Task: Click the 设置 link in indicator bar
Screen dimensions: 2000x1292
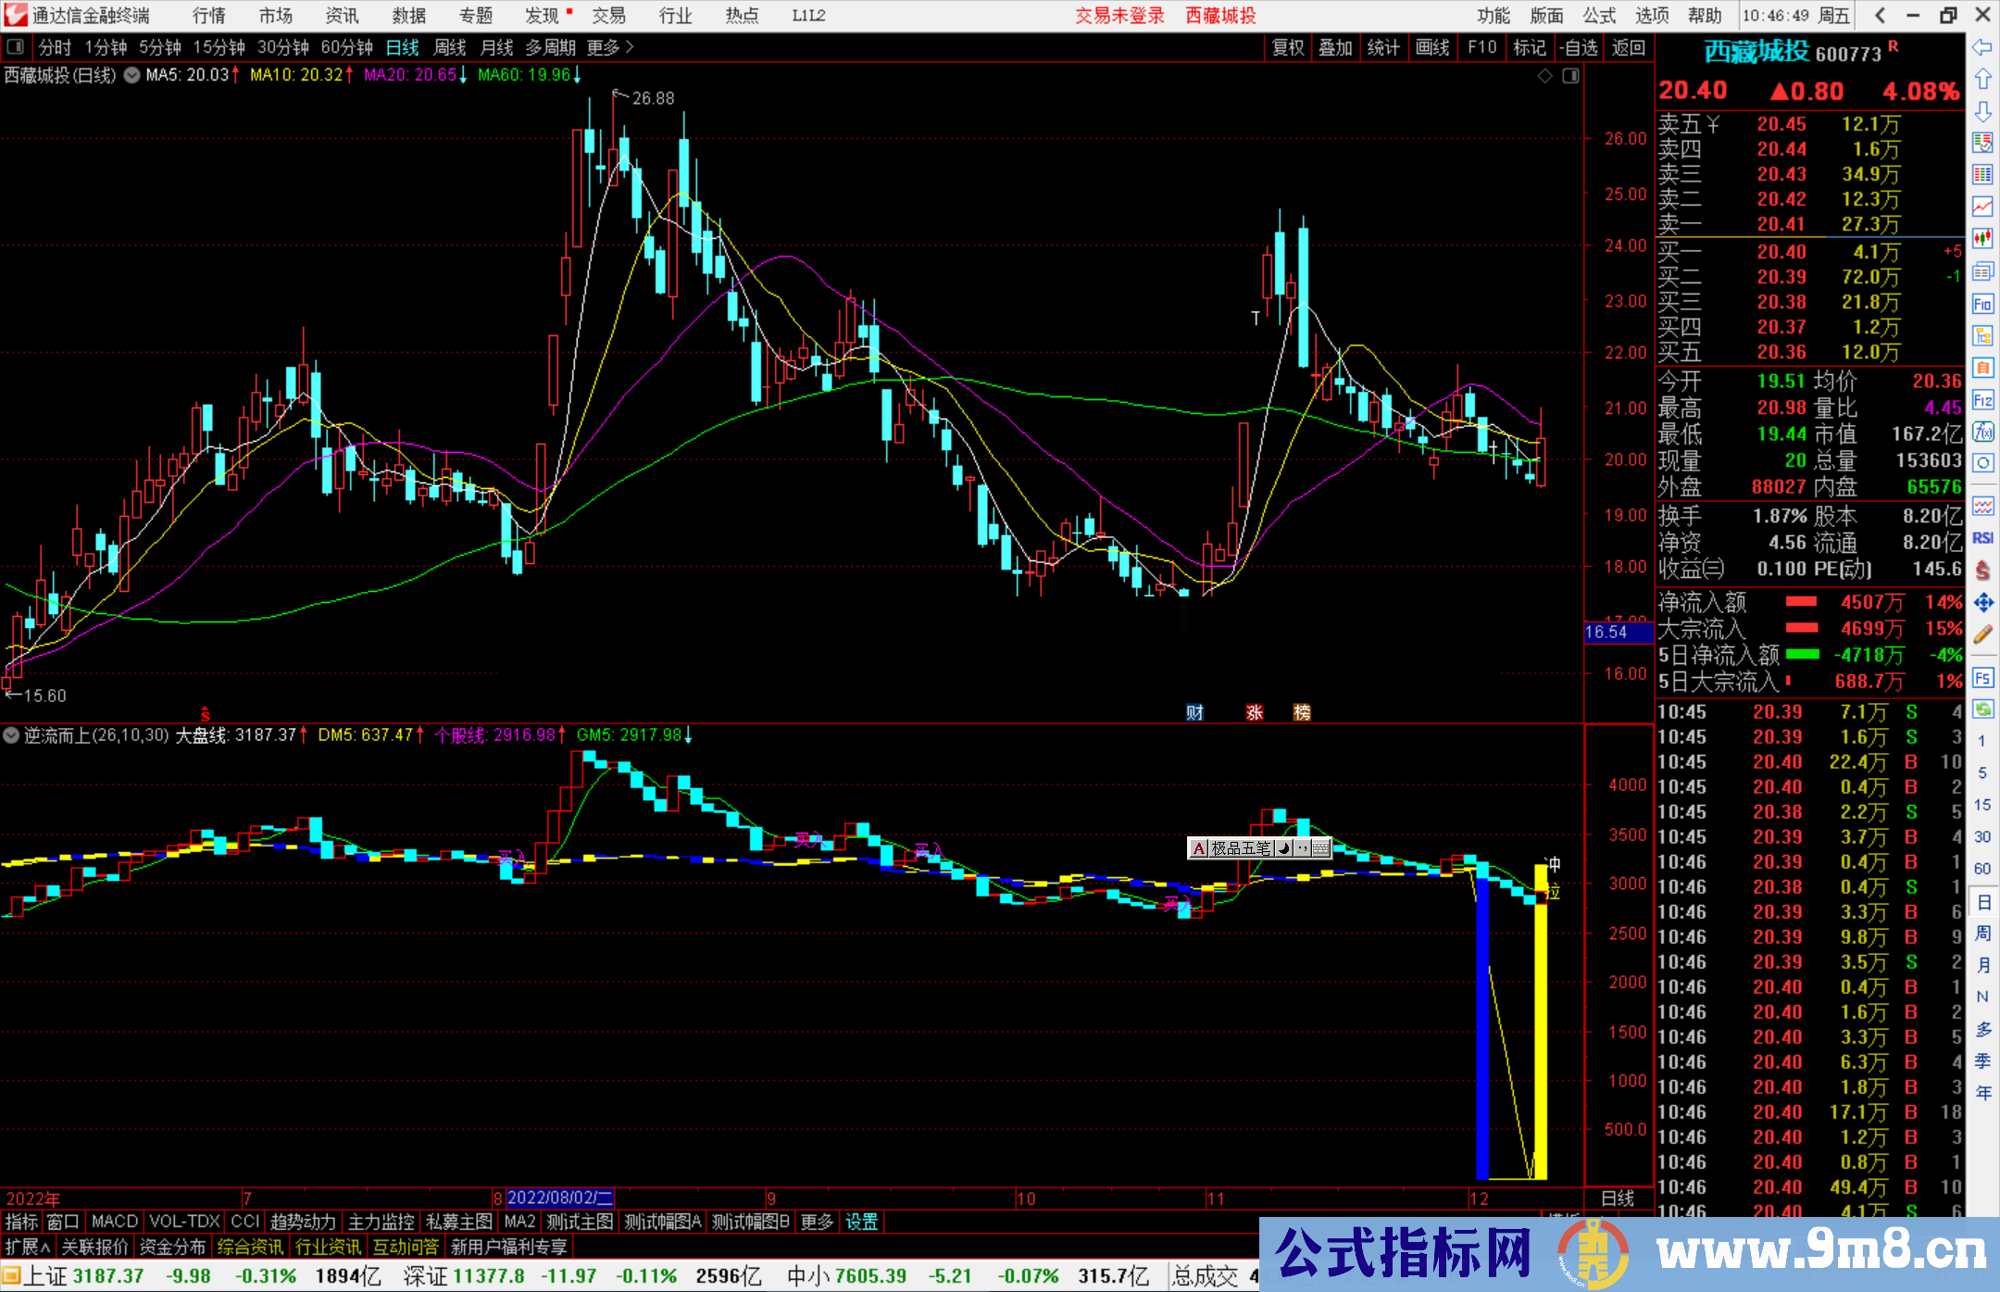Action: (861, 1222)
